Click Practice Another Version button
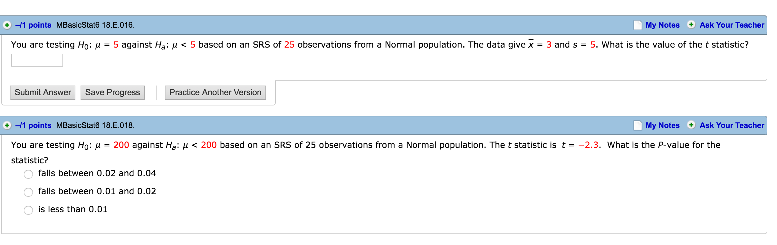777x245 pixels. tap(215, 93)
